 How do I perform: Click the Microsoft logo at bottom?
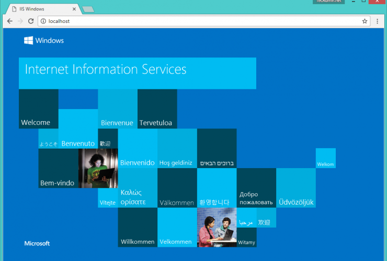pos(37,243)
